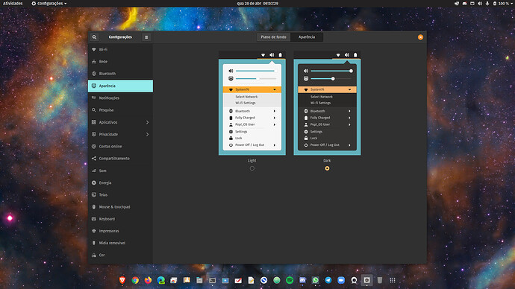
Task: Launch WhatsApp from the dock
Action: point(315,280)
